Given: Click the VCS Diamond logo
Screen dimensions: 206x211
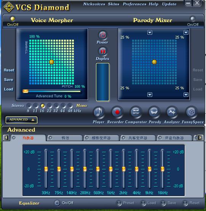Looking at the screenshot, I should point(9,7).
